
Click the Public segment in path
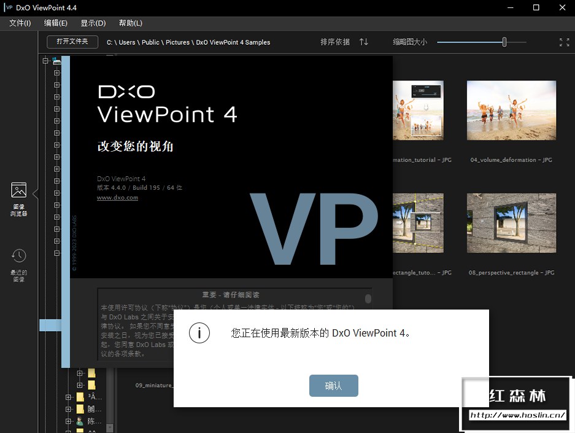pyautogui.click(x=150, y=42)
